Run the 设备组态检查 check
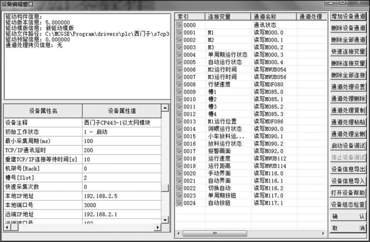 click(348, 205)
